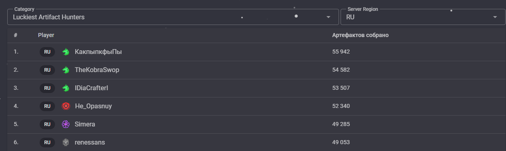Click the gray skull icon next to renessans

(66, 143)
